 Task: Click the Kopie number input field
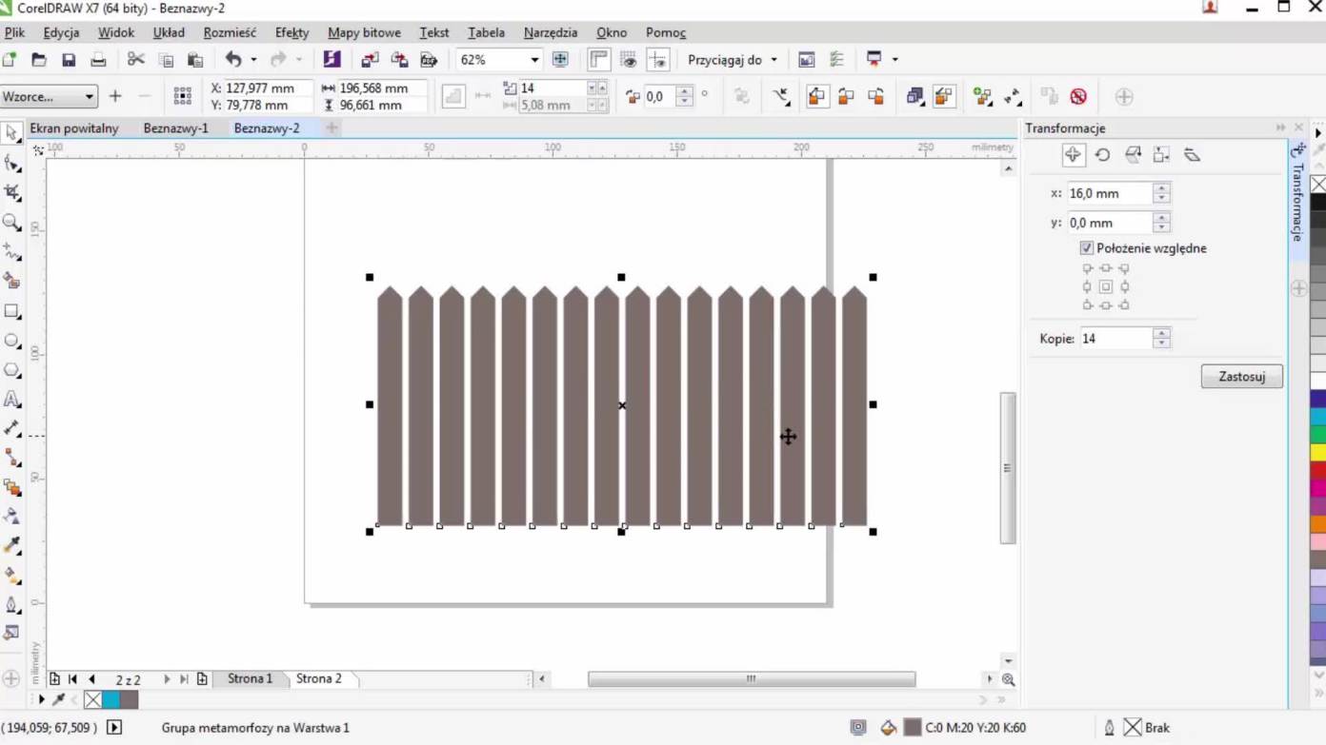1115,339
